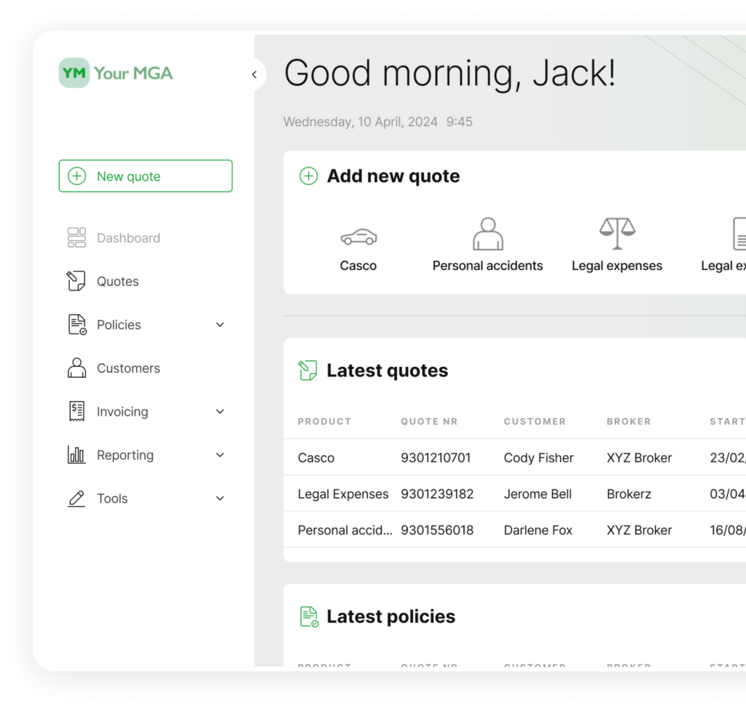This screenshot has height=704, width=746.
Task: Expand the Invoicing submenu chevron
Action: coord(220,411)
